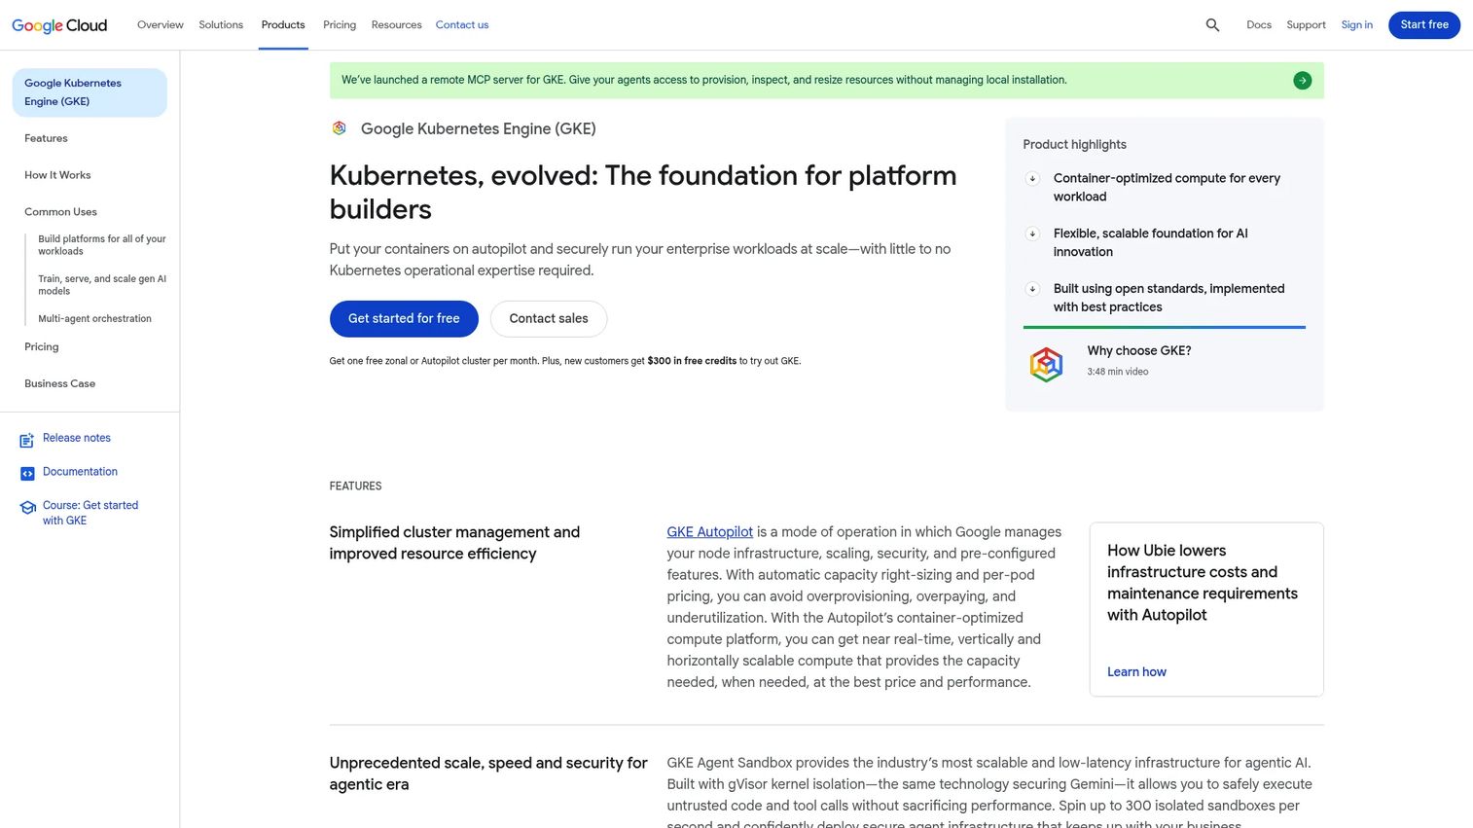Go to Common Uses in sidebar

(60, 212)
